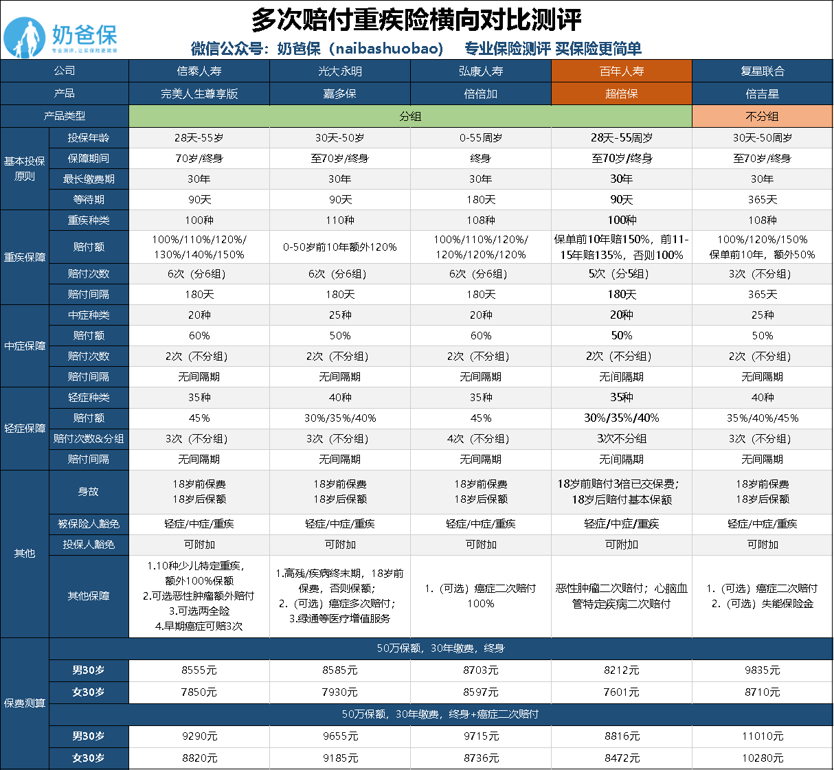This screenshot has width=834, height=770.
Task: Select the 保费测算 section label
Action: 25,703
